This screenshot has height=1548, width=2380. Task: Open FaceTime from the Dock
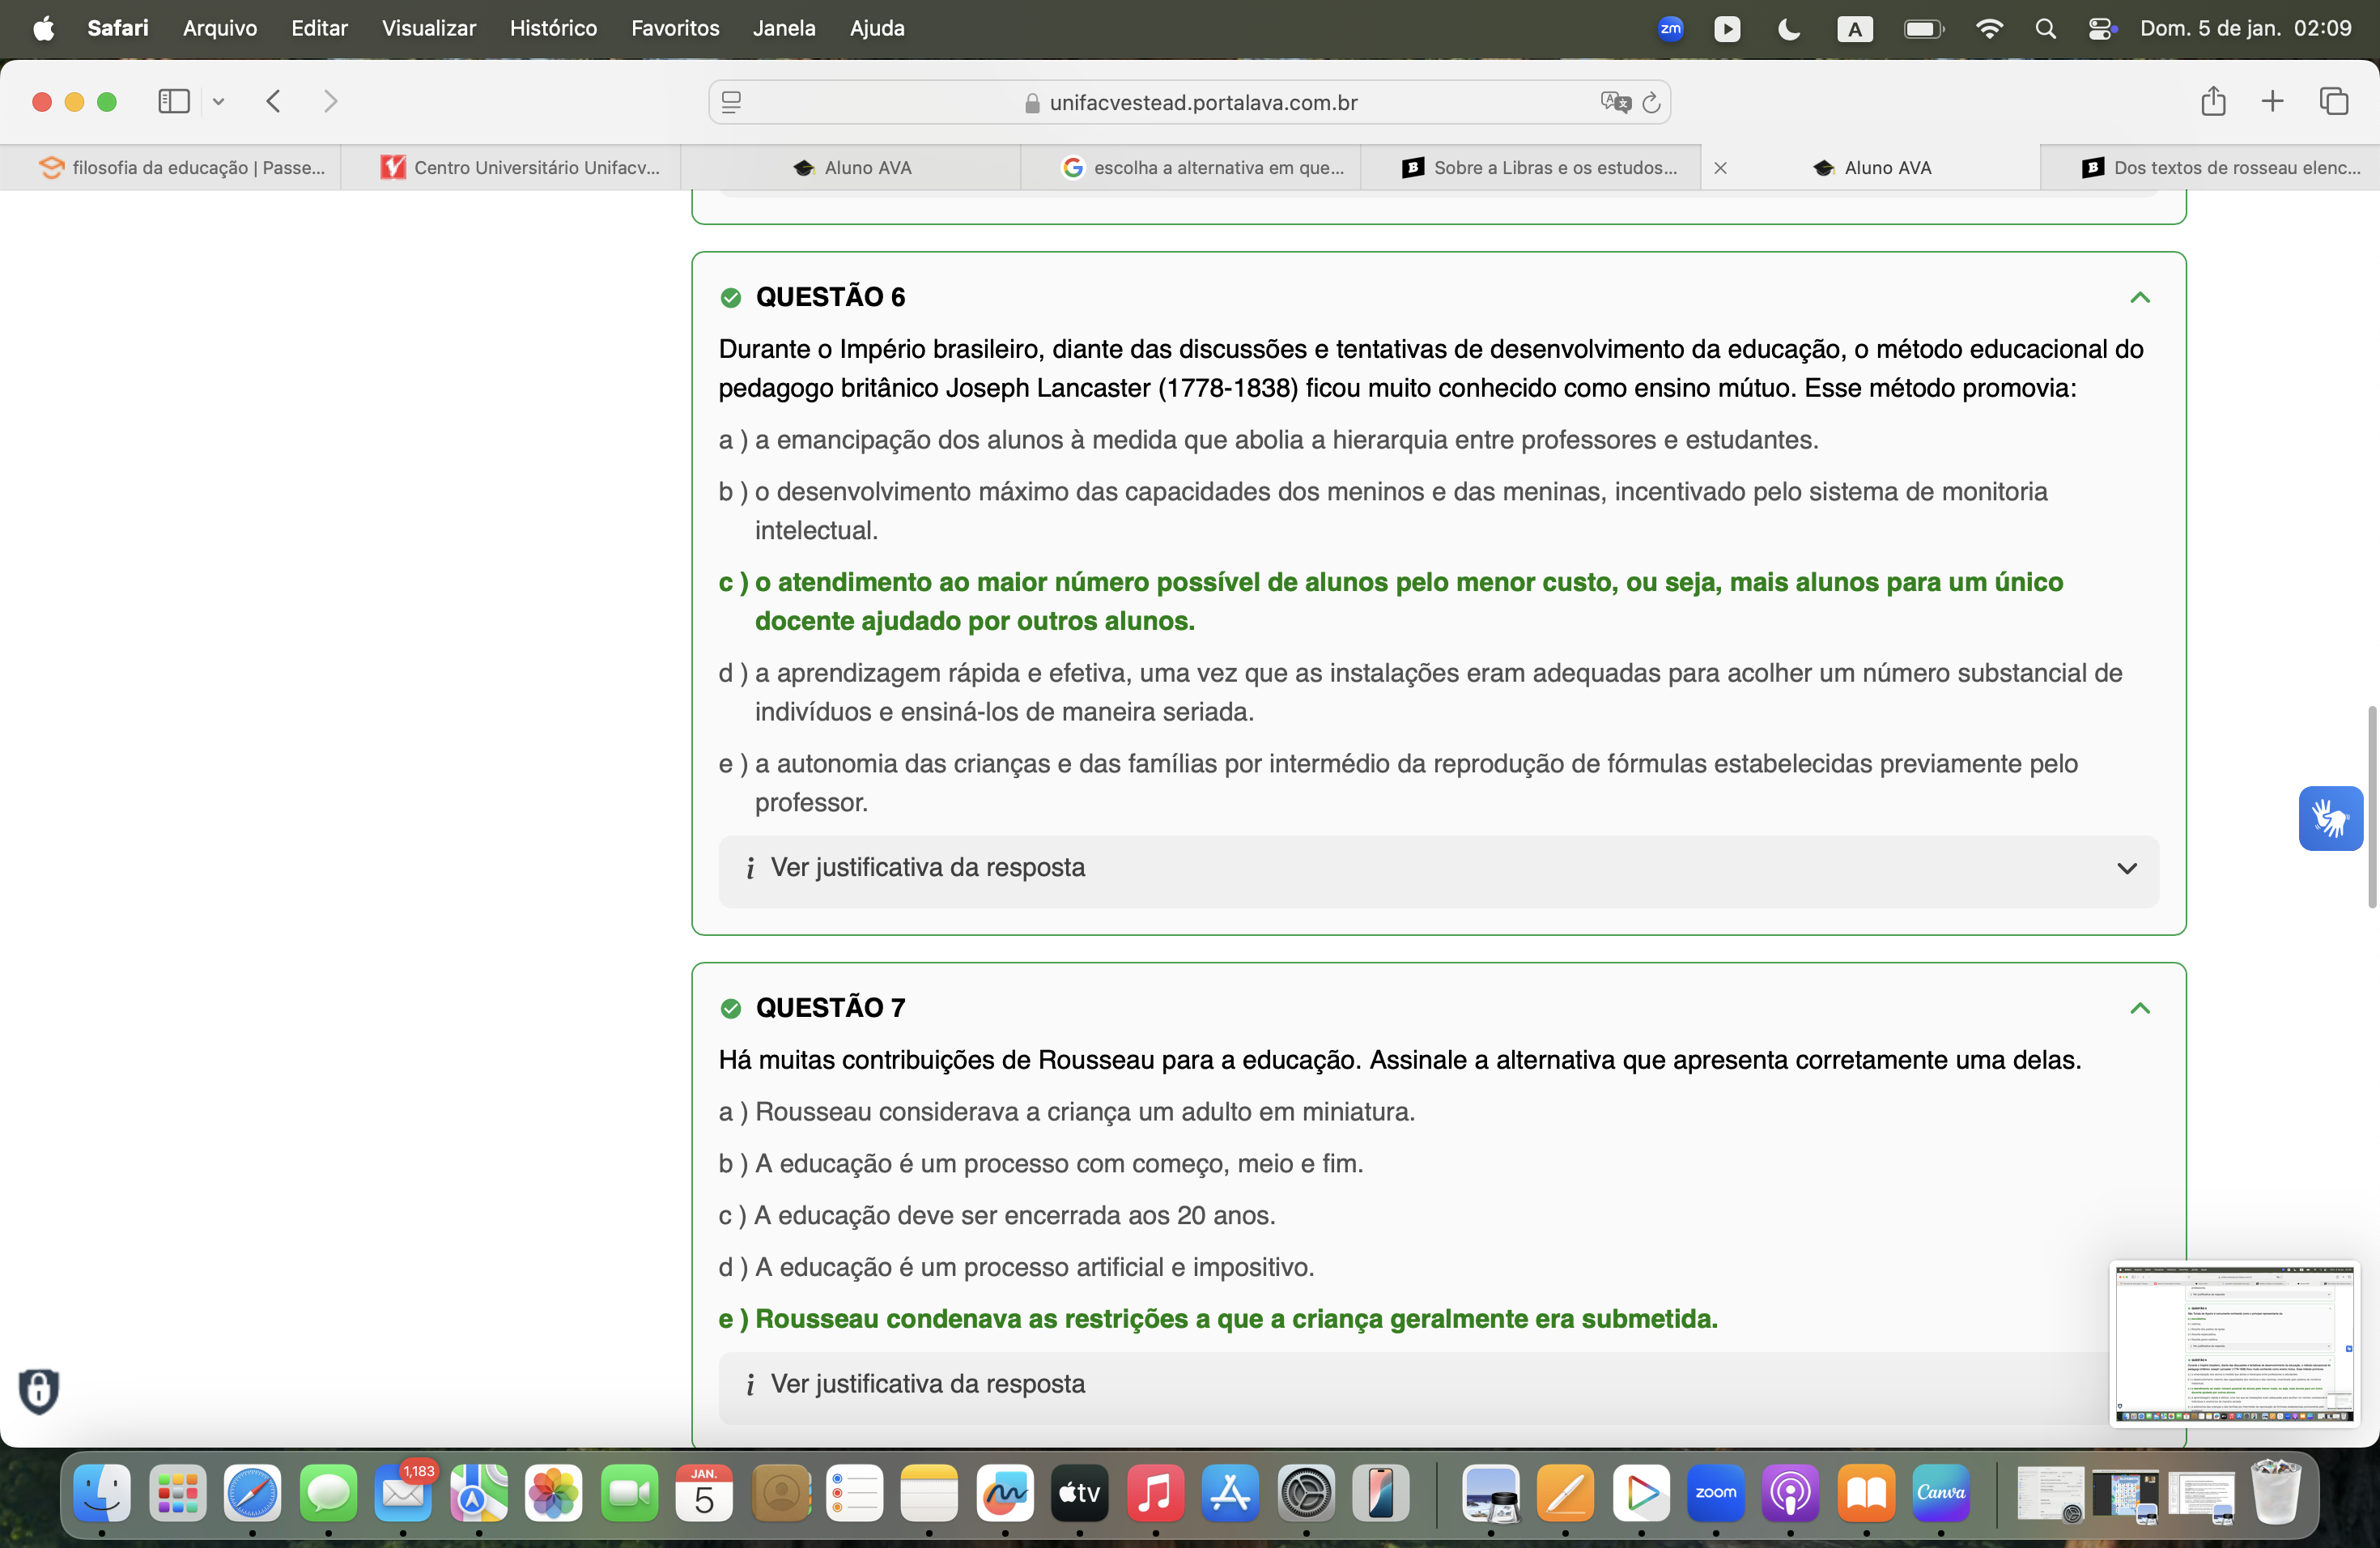click(x=629, y=1494)
